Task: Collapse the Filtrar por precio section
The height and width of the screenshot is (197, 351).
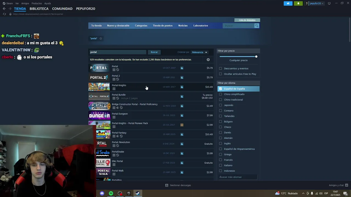Action: point(238,51)
